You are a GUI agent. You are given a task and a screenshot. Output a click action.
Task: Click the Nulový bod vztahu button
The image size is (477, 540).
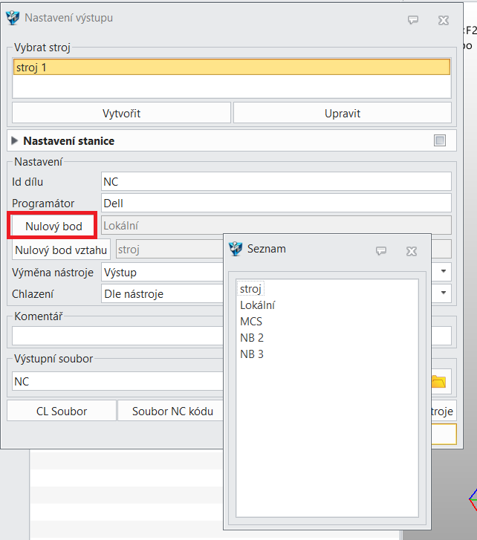click(61, 250)
